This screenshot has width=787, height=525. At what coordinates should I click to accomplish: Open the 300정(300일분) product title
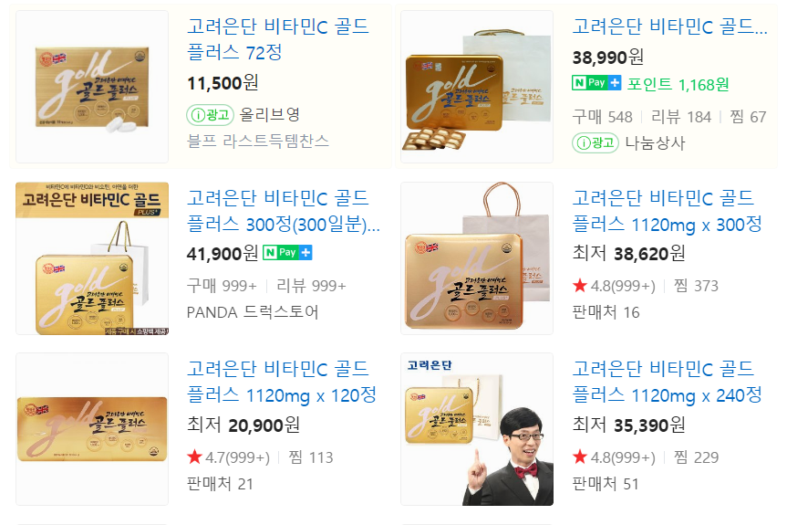point(283,211)
